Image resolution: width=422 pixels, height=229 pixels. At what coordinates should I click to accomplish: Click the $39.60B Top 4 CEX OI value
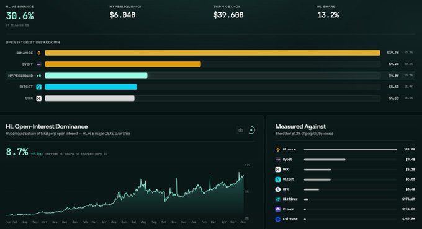click(228, 15)
